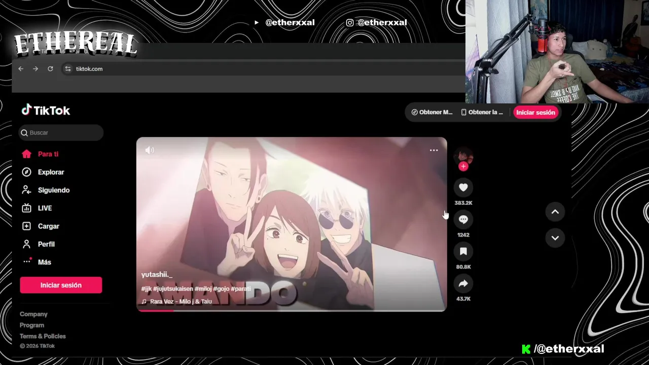Click the #gojo hashtag
The height and width of the screenshot is (365, 649).
pos(221,289)
